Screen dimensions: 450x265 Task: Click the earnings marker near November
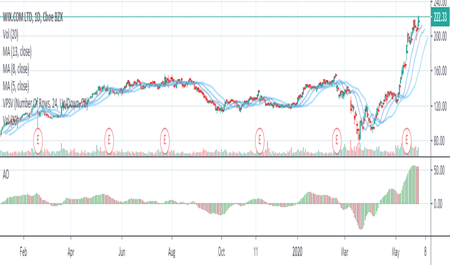click(x=259, y=141)
